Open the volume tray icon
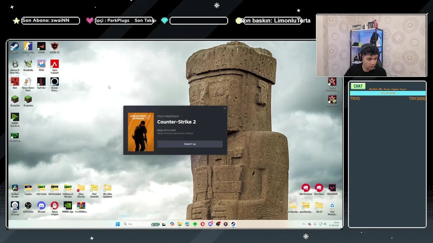The image size is (433, 243). (x=325, y=224)
